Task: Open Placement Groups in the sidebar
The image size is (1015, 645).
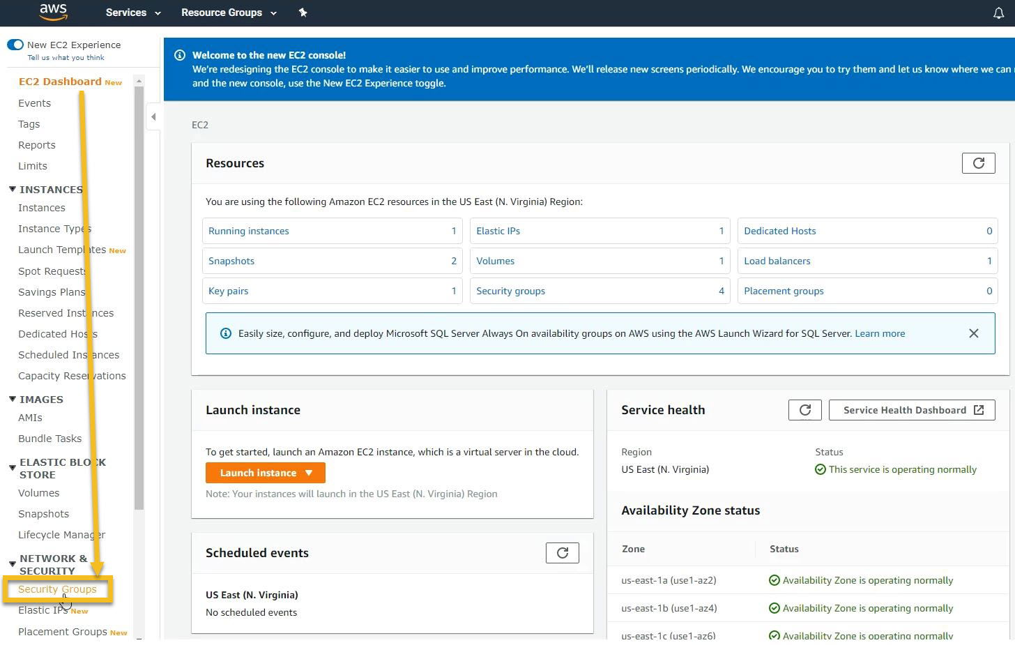Action: point(62,632)
